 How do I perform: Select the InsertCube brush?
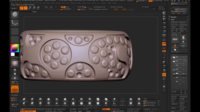(x=98, y=100)
